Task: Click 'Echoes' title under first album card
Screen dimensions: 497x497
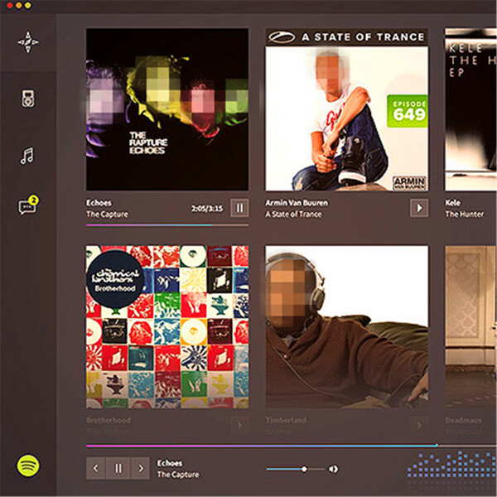Action: [x=99, y=203]
